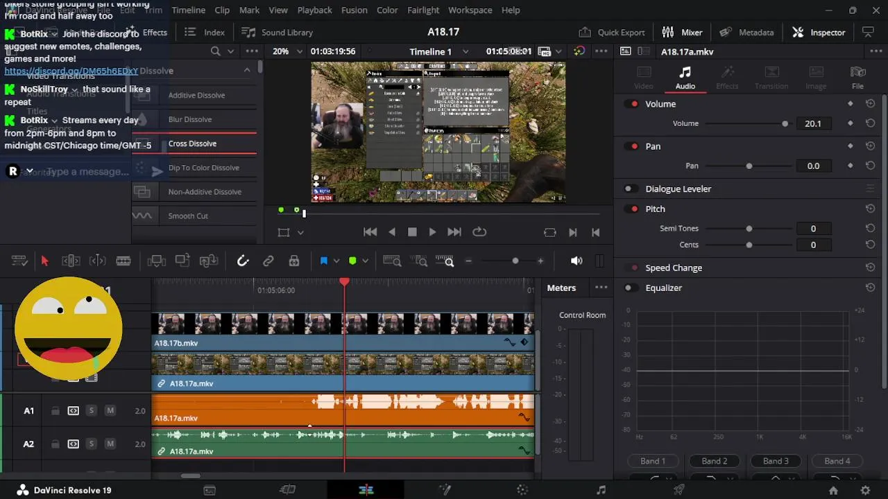Adjust the Volume slider handle

pos(785,123)
